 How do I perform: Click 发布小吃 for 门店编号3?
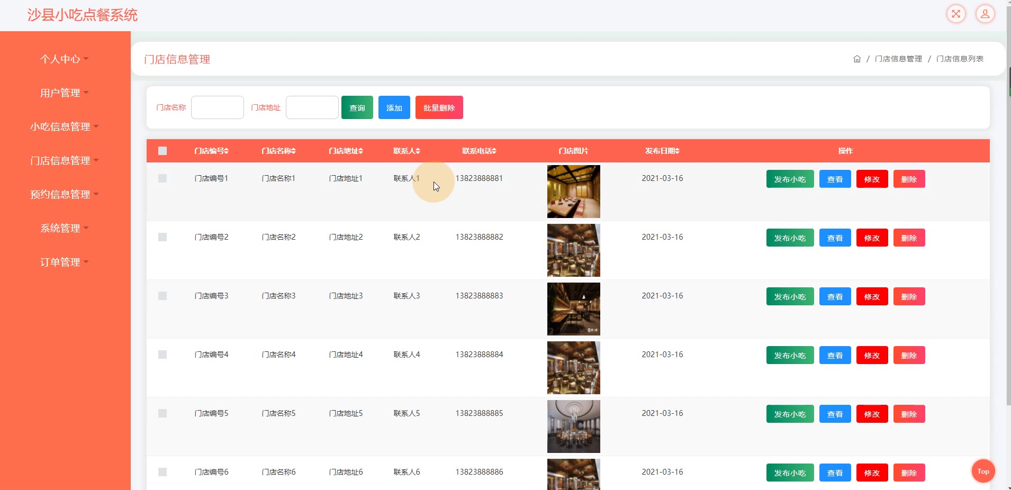[790, 296]
